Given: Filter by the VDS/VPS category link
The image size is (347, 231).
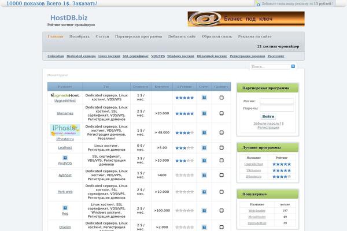Looking at the screenshot, I should coord(158,56).
